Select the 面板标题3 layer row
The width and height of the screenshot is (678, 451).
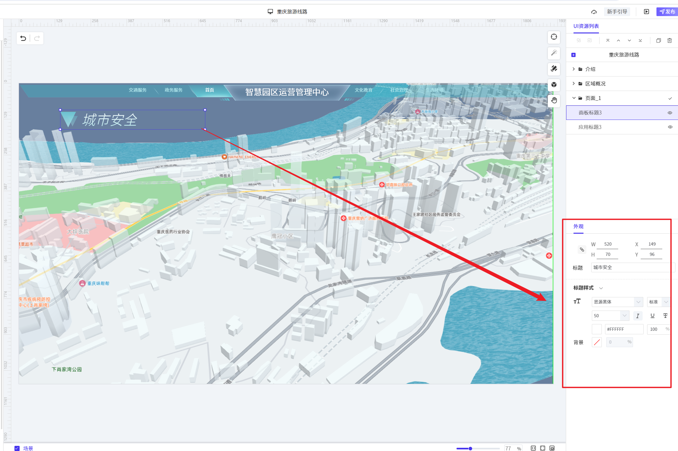pos(622,113)
